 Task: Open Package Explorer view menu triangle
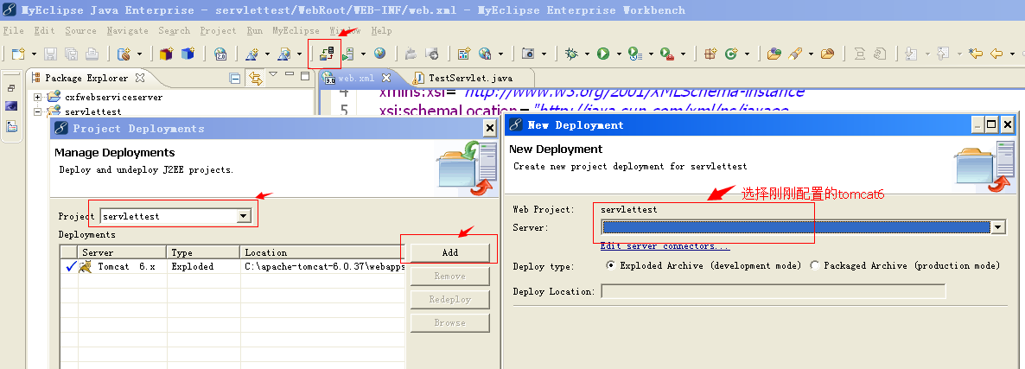point(273,75)
